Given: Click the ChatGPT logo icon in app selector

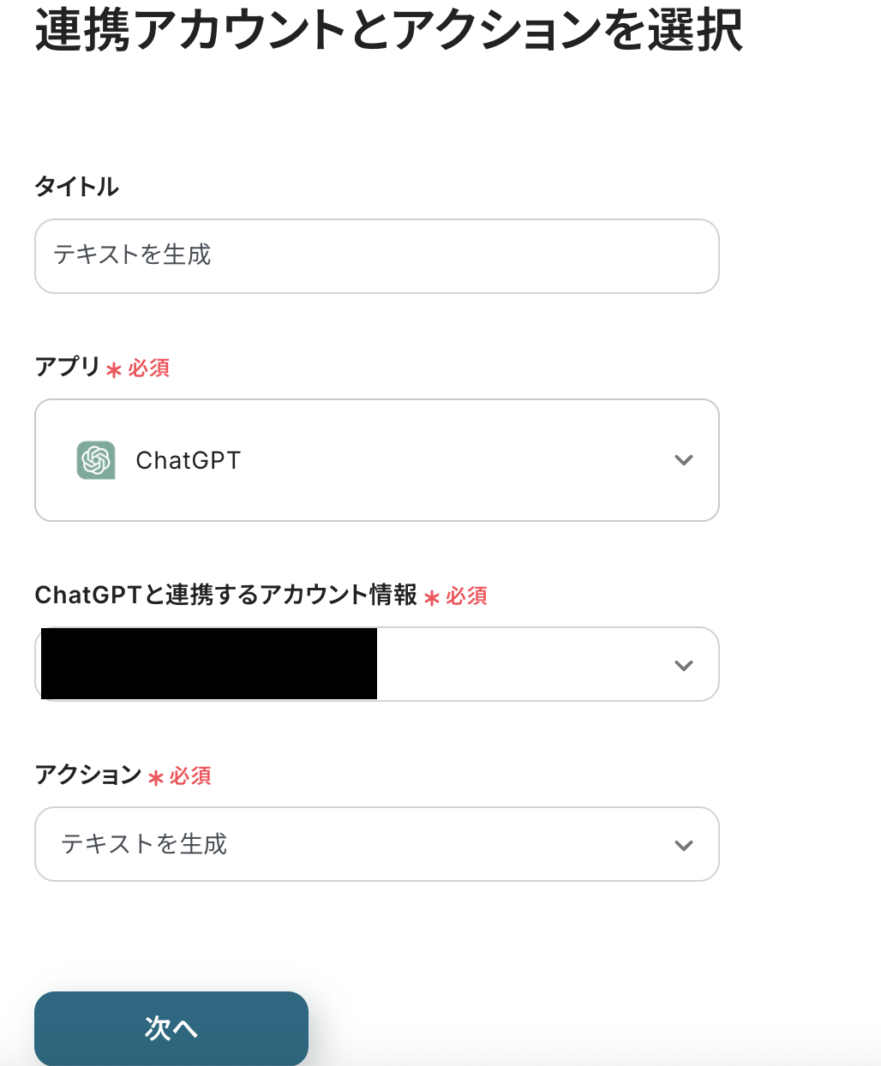Looking at the screenshot, I should [96, 460].
